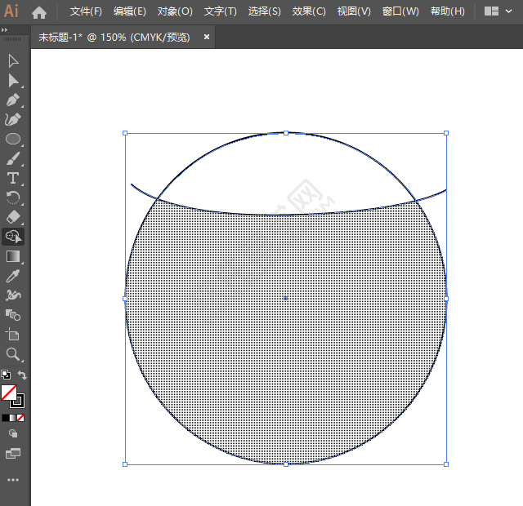Click the Artboard tool
This screenshot has width=523, height=506.
tap(13, 335)
